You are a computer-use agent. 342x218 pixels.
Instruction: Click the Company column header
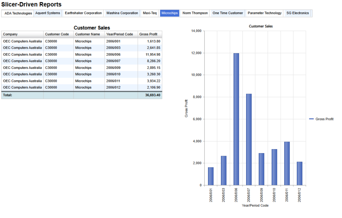[x=22, y=34]
